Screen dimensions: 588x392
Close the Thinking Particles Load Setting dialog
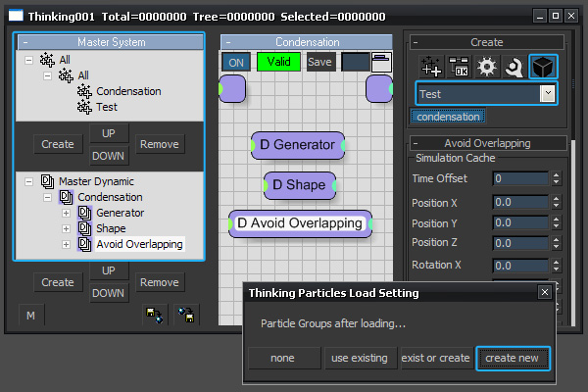(545, 292)
